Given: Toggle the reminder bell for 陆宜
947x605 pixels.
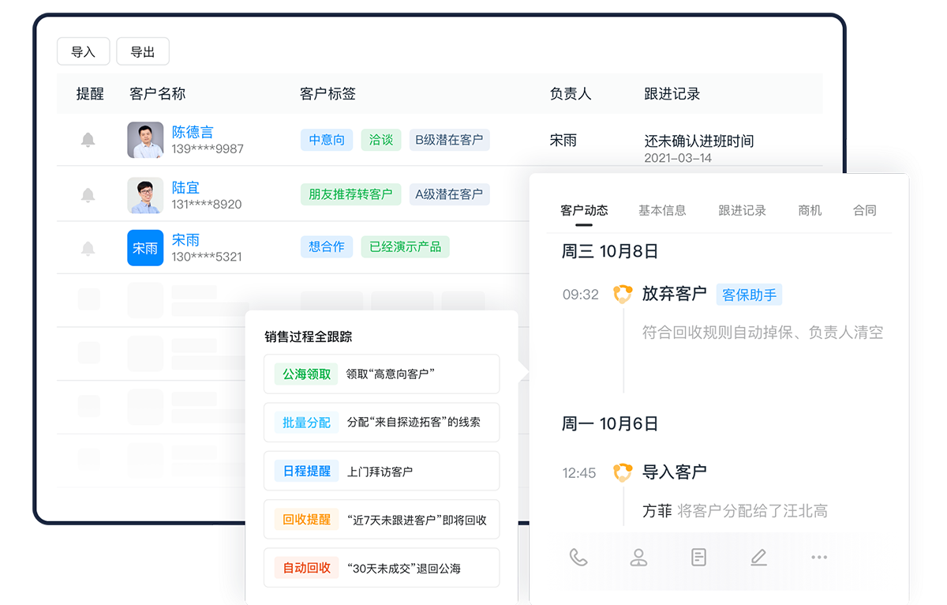Looking at the screenshot, I should coord(88,195).
